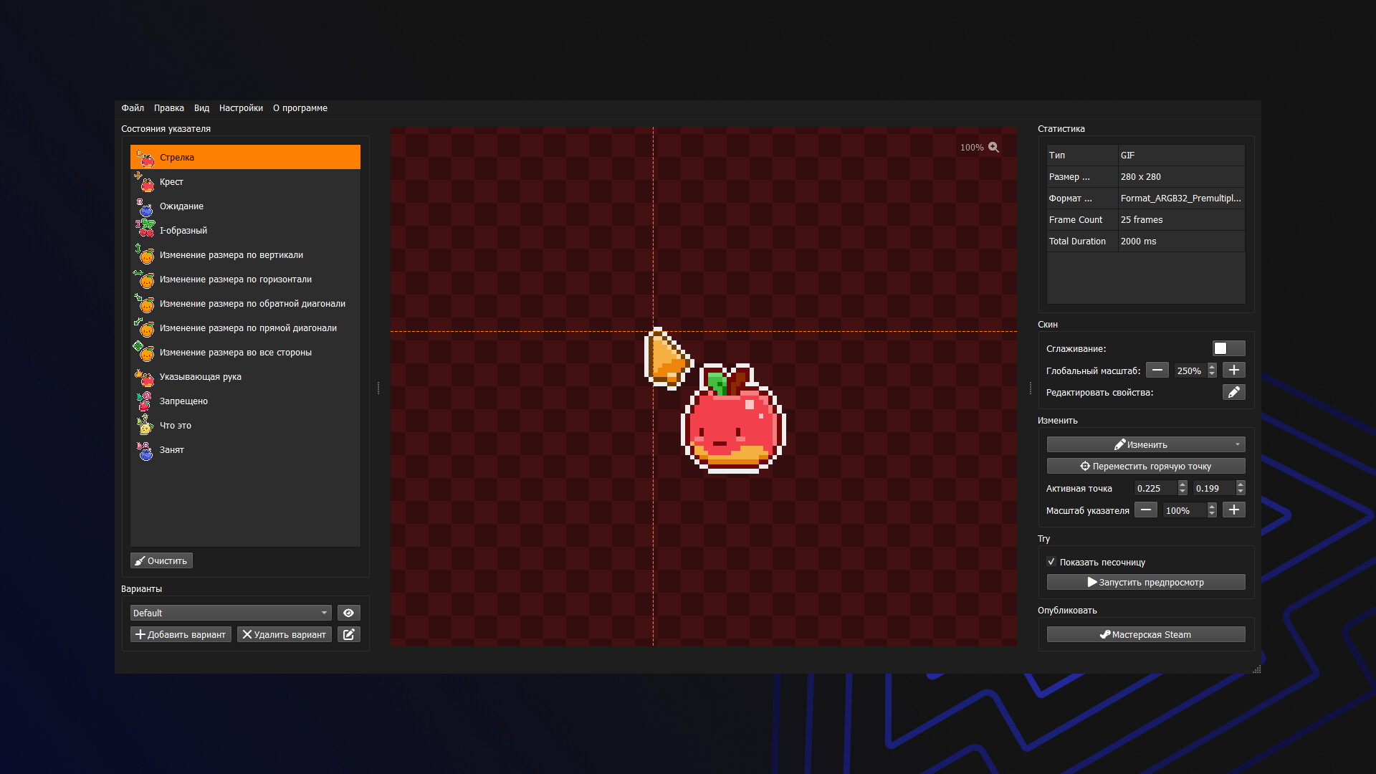The width and height of the screenshot is (1376, 774).
Task: Open the Правка menu
Action: pos(169,108)
